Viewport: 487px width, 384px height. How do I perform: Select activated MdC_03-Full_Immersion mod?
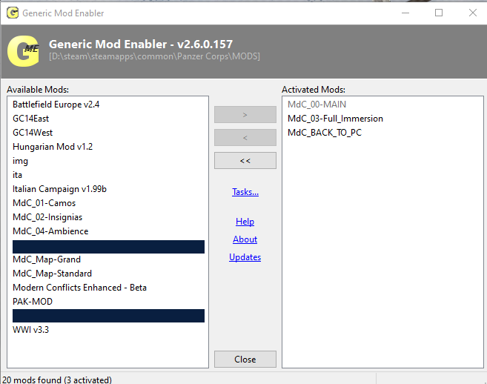(x=335, y=119)
